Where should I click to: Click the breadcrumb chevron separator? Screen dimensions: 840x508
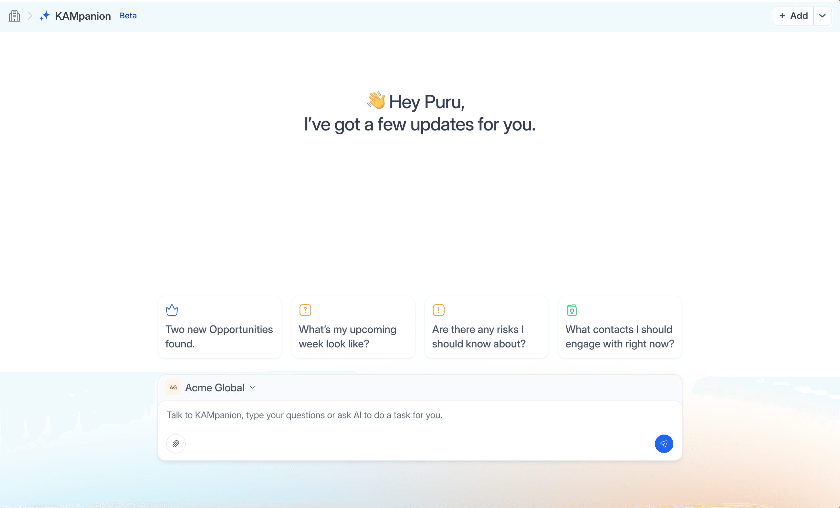pos(30,16)
